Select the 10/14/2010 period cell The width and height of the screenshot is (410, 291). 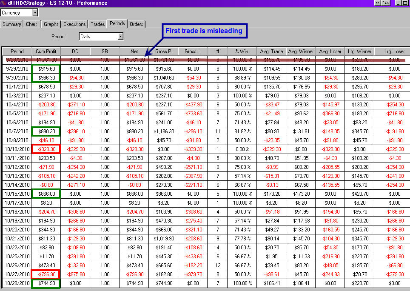17,185
